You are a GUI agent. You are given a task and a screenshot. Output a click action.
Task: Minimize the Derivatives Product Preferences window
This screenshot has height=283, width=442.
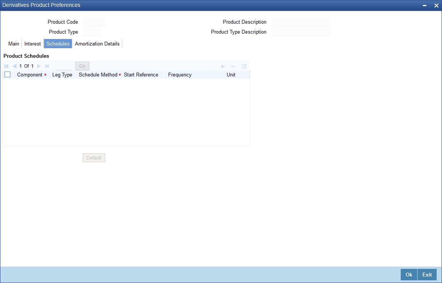point(425,5)
